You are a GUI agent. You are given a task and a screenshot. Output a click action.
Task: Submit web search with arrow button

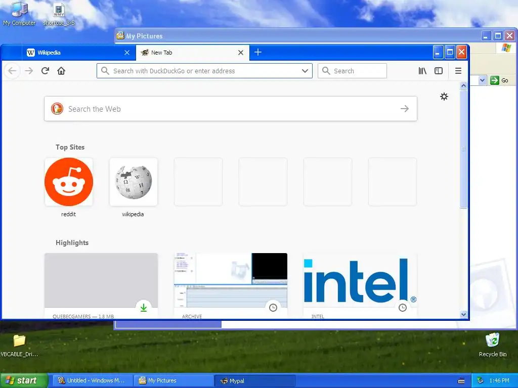pyautogui.click(x=405, y=109)
